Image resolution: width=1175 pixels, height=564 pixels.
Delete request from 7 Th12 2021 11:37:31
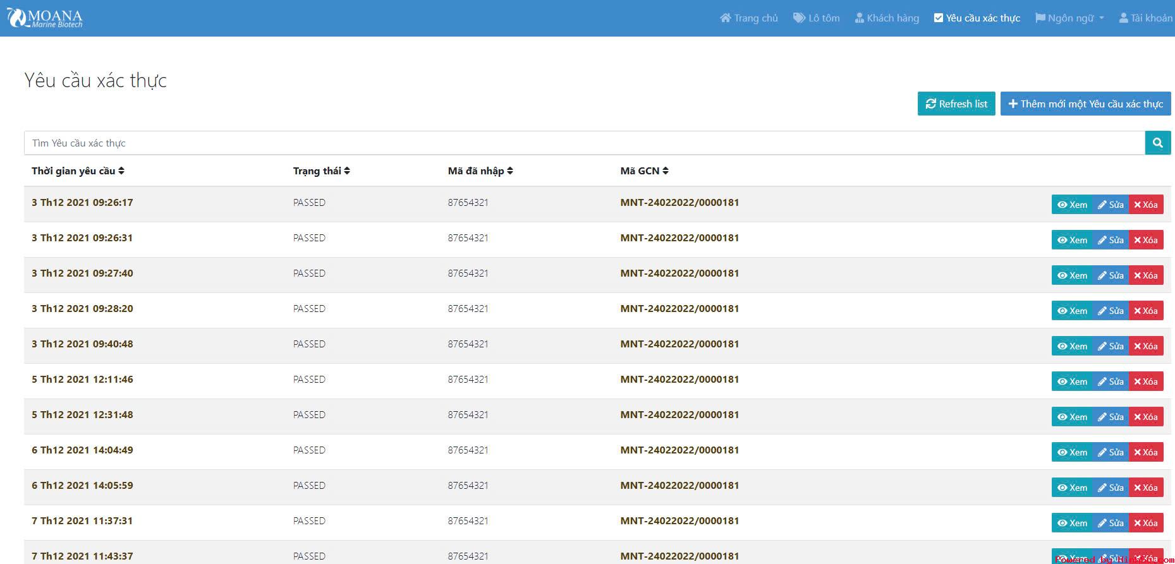1146,523
